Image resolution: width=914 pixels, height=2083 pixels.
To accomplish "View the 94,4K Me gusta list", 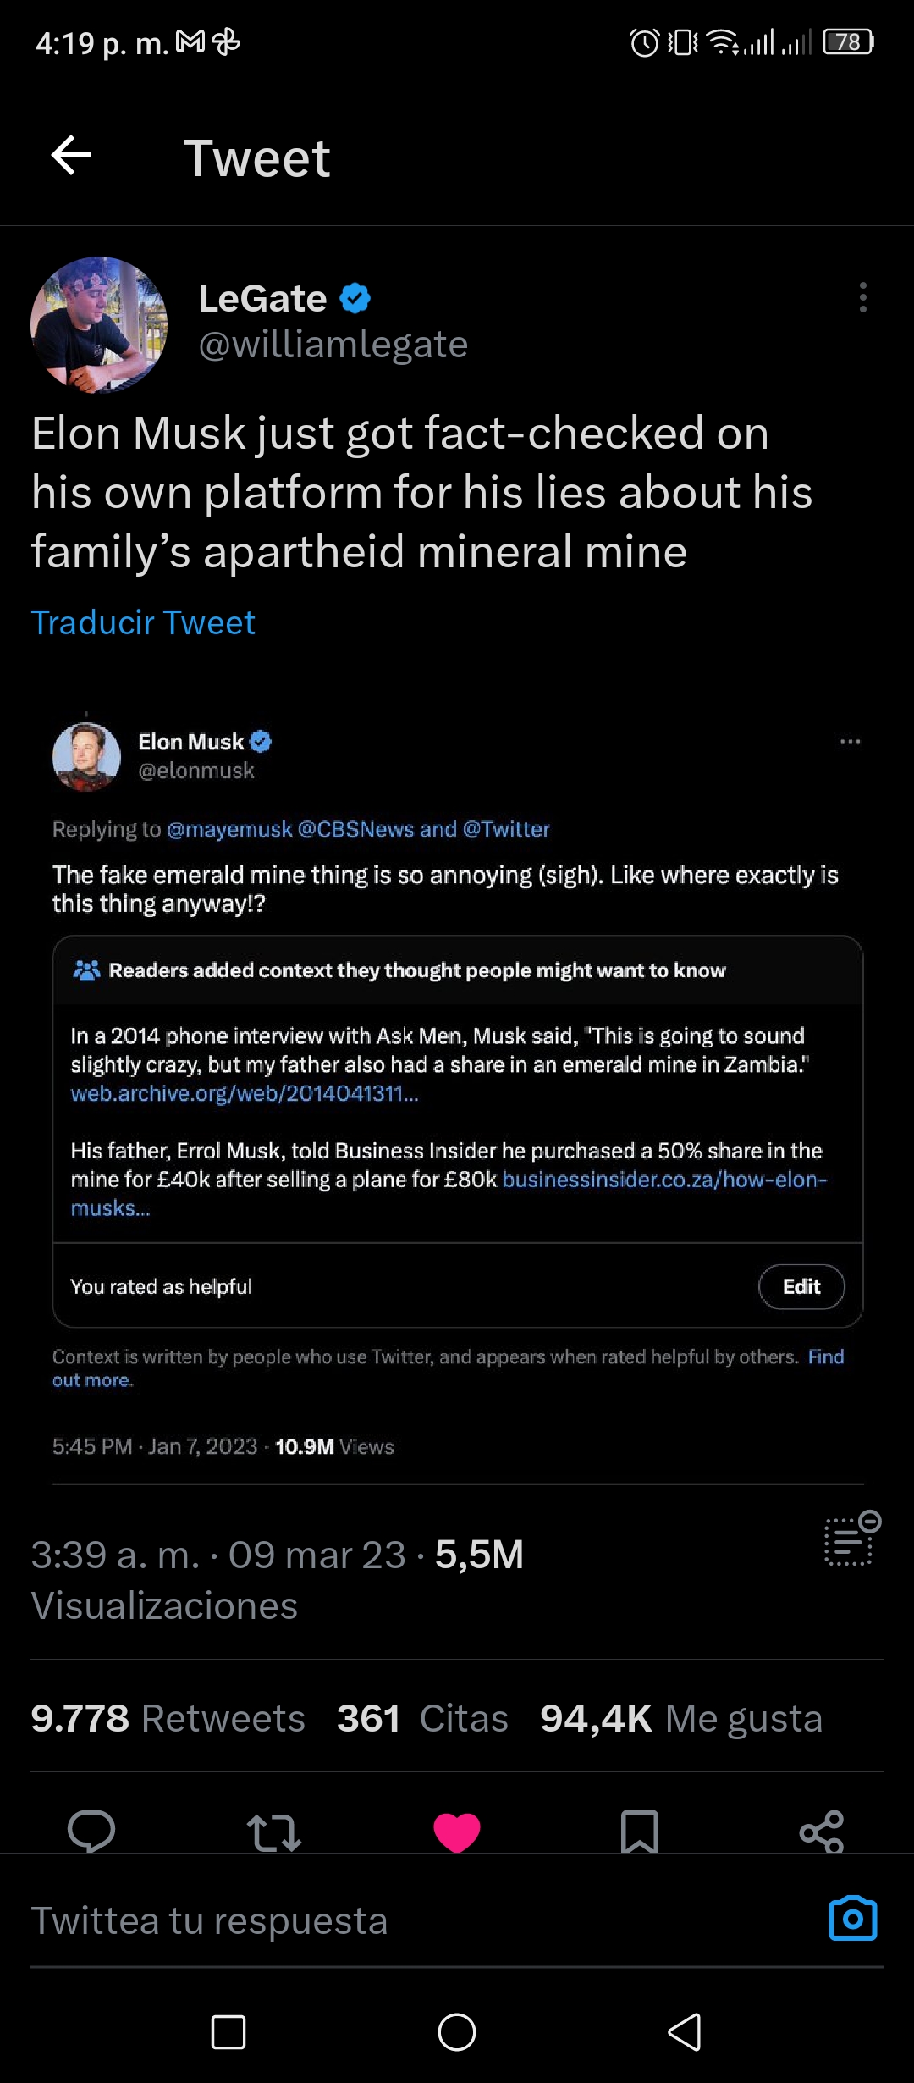I will point(681,1718).
